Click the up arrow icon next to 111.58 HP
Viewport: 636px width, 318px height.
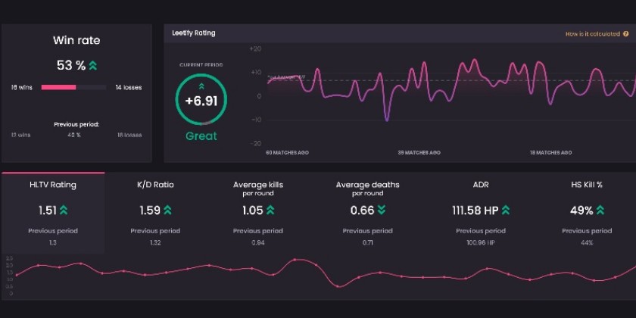[x=505, y=210]
